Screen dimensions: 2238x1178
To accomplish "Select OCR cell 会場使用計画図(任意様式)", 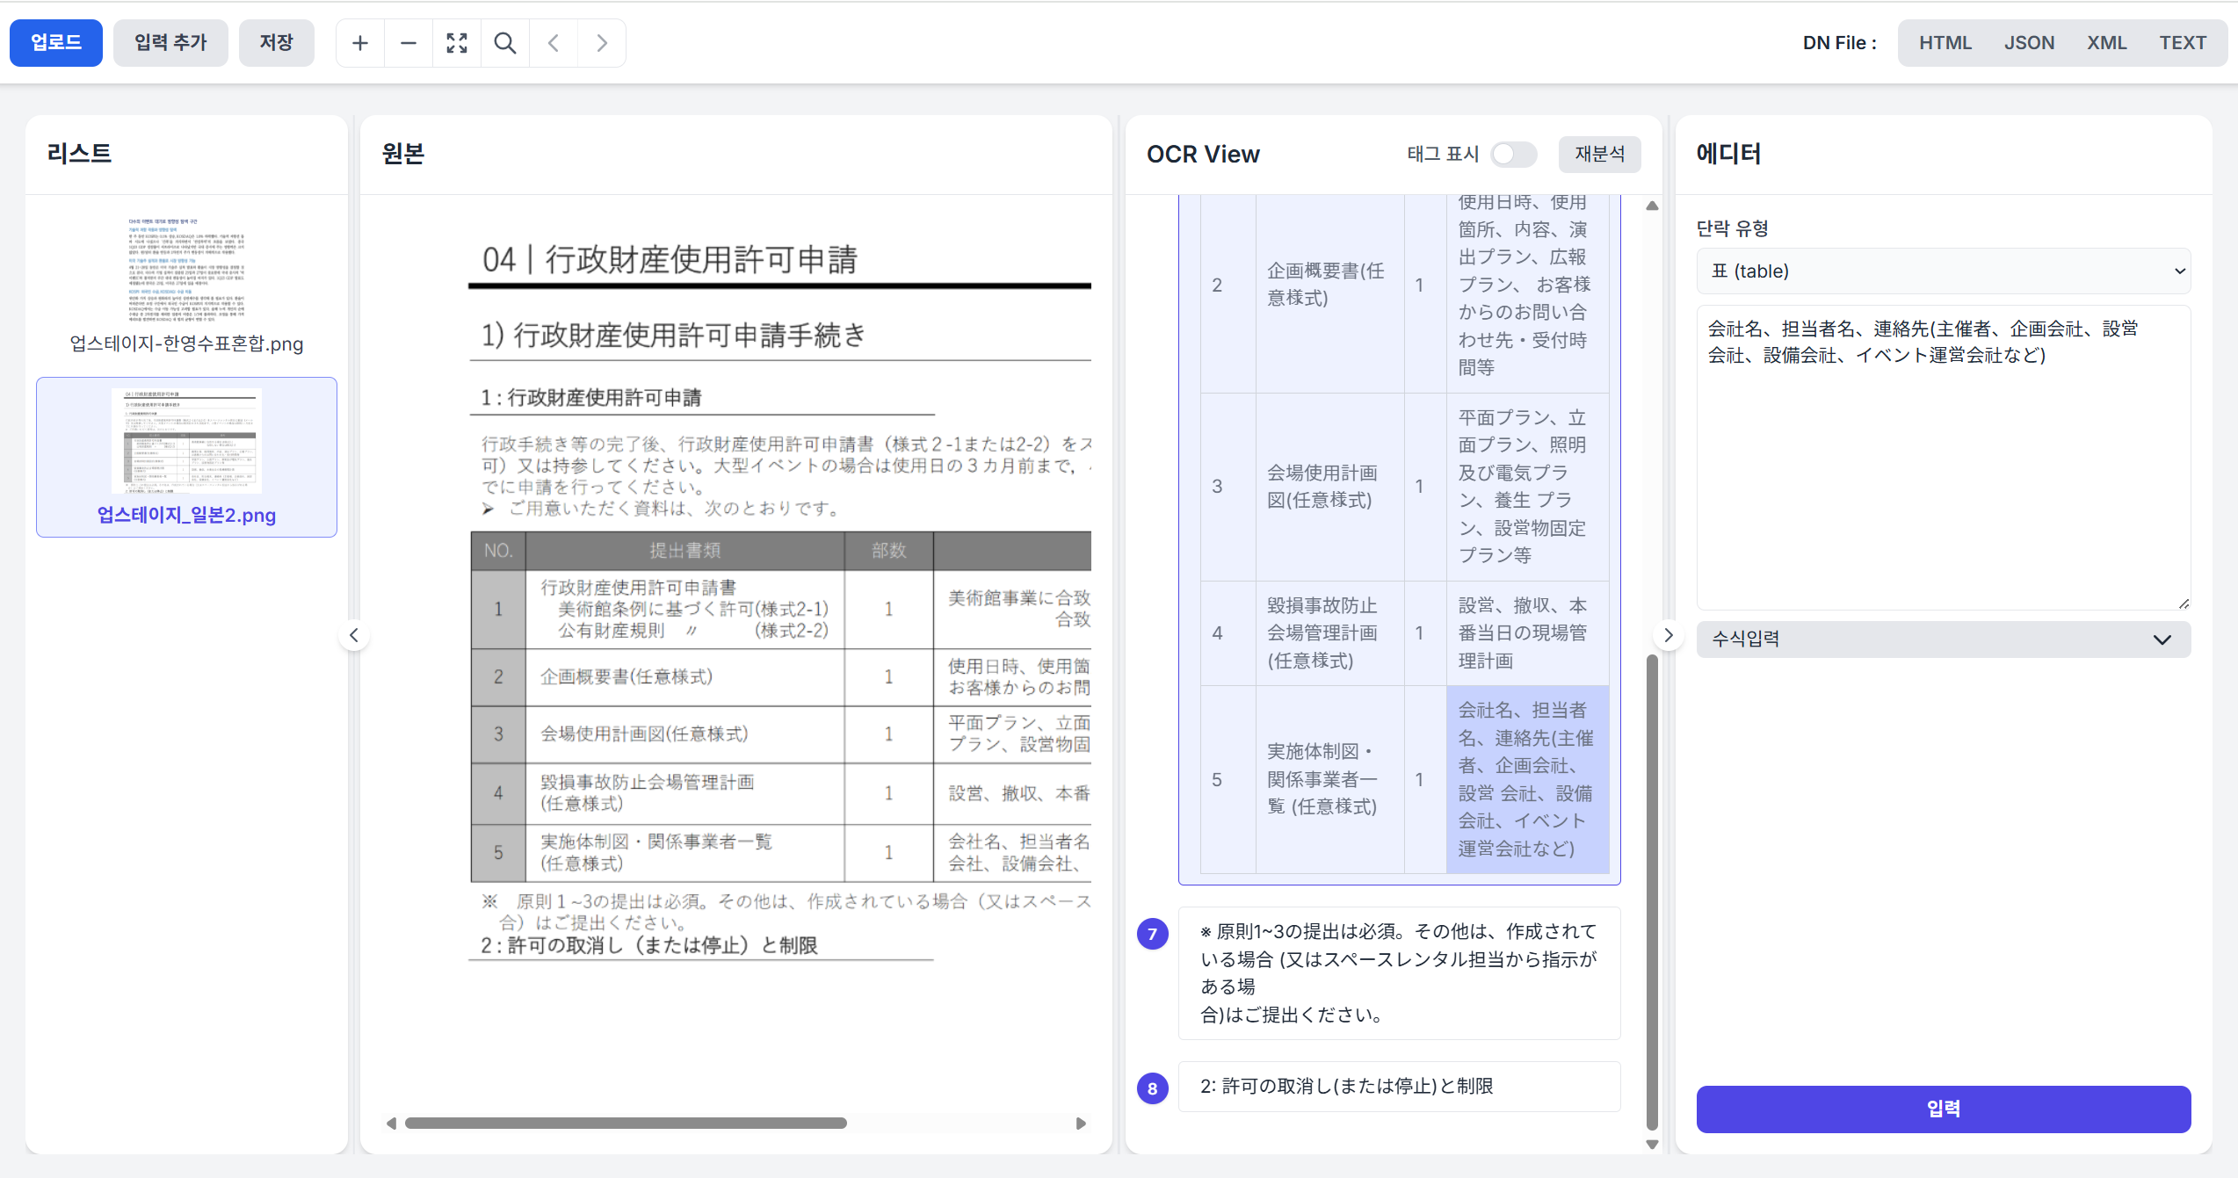I will tap(1329, 487).
